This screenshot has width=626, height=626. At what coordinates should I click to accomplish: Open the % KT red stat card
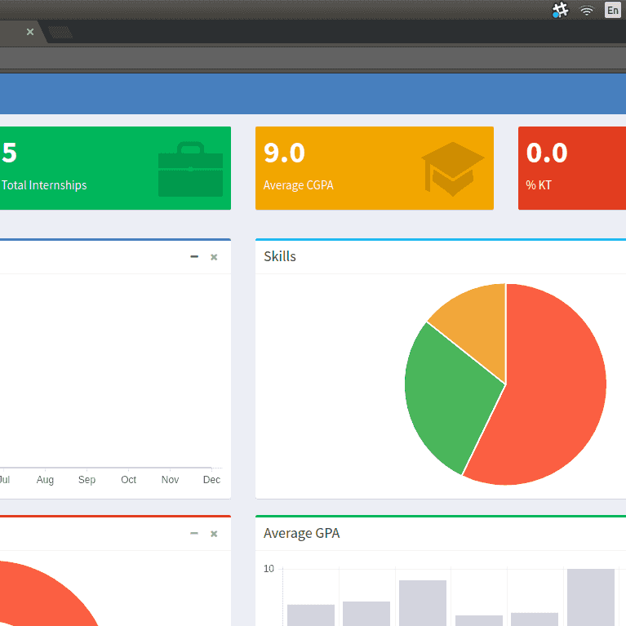[571, 168]
